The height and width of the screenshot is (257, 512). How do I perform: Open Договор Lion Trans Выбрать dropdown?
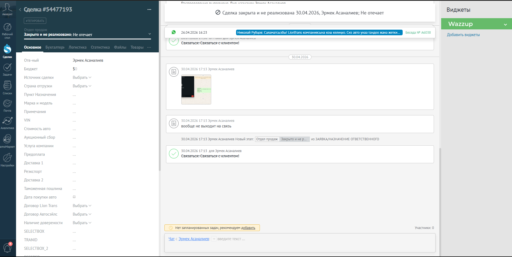[x=82, y=206]
